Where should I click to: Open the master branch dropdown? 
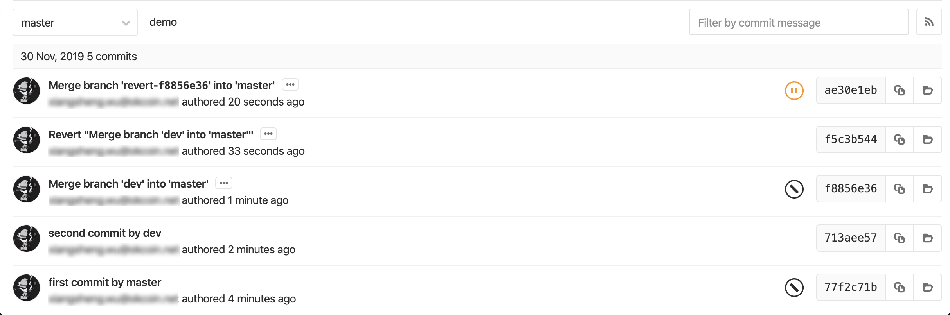(75, 22)
